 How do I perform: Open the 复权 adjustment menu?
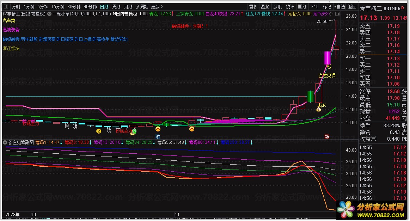pos(253,7)
